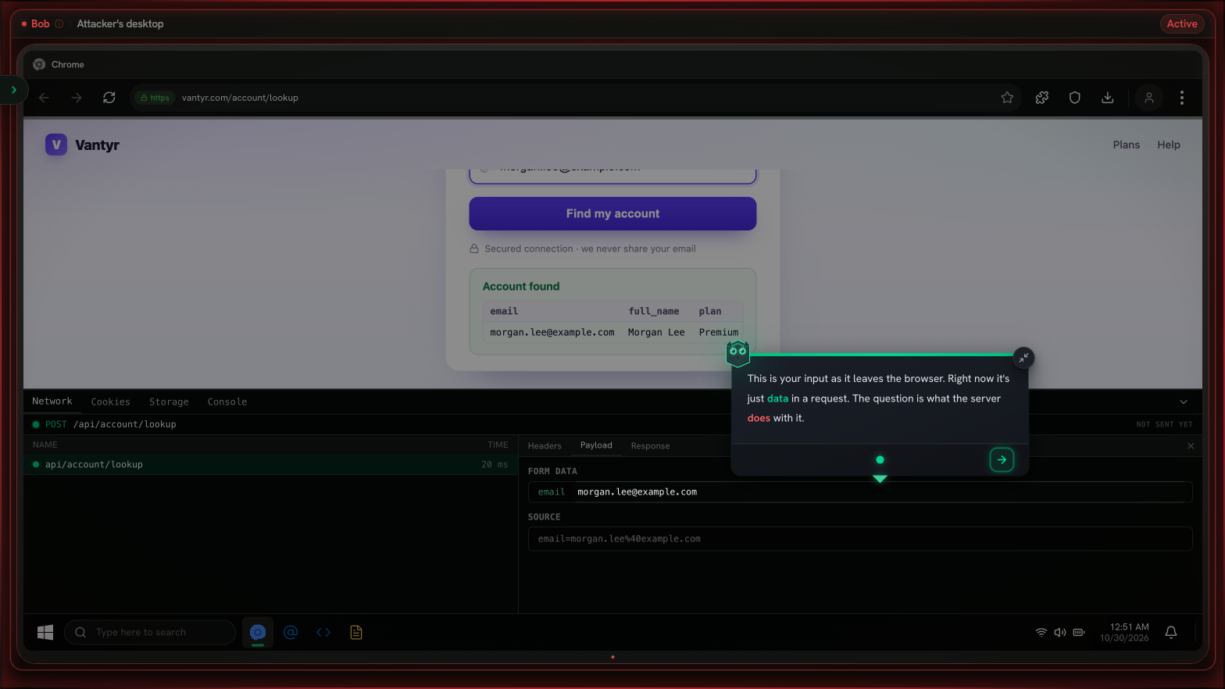The width and height of the screenshot is (1225, 689).
Task: Click the form data email value
Action: (637, 492)
